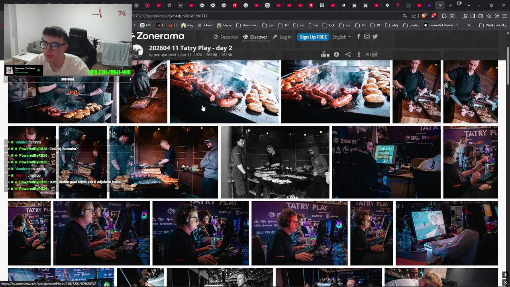Open a new browser tab with plus
The height and width of the screenshot is (287, 510).
[x=450, y=5]
